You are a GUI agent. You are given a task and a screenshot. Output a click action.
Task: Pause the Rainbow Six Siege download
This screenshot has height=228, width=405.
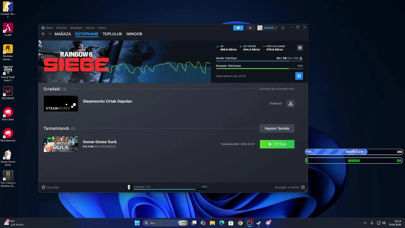(x=299, y=76)
